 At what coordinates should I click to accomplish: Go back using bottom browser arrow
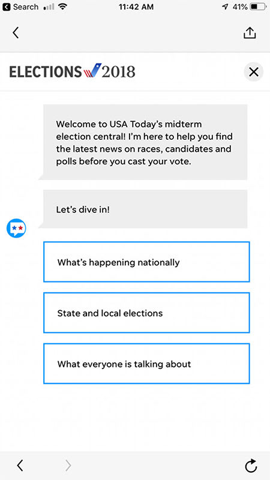click(20, 466)
